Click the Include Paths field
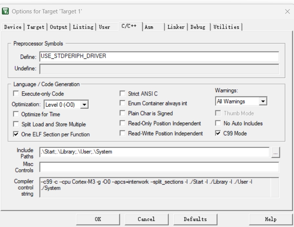Image resolution: width=294 pixels, height=227 pixels. tap(155, 152)
